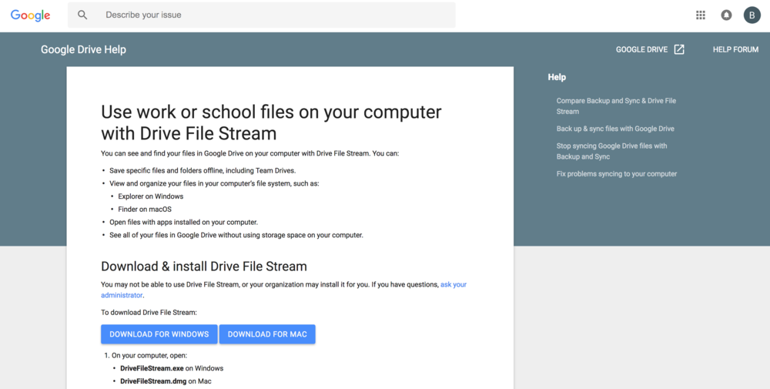The width and height of the screenshot is (770, 389).
Task: Click Download & install Drive File Stream heading
Action: (x=204, y=267)
